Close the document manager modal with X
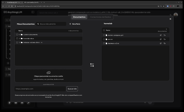Image resolution: width=184 pixels, height=112 pixels. click(170, 19)
